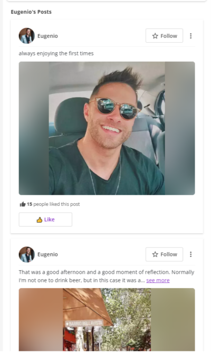Screen dimensions: 211x353
Task: Click the star icon in the second Follow button
Action: [x=155, y=254]
